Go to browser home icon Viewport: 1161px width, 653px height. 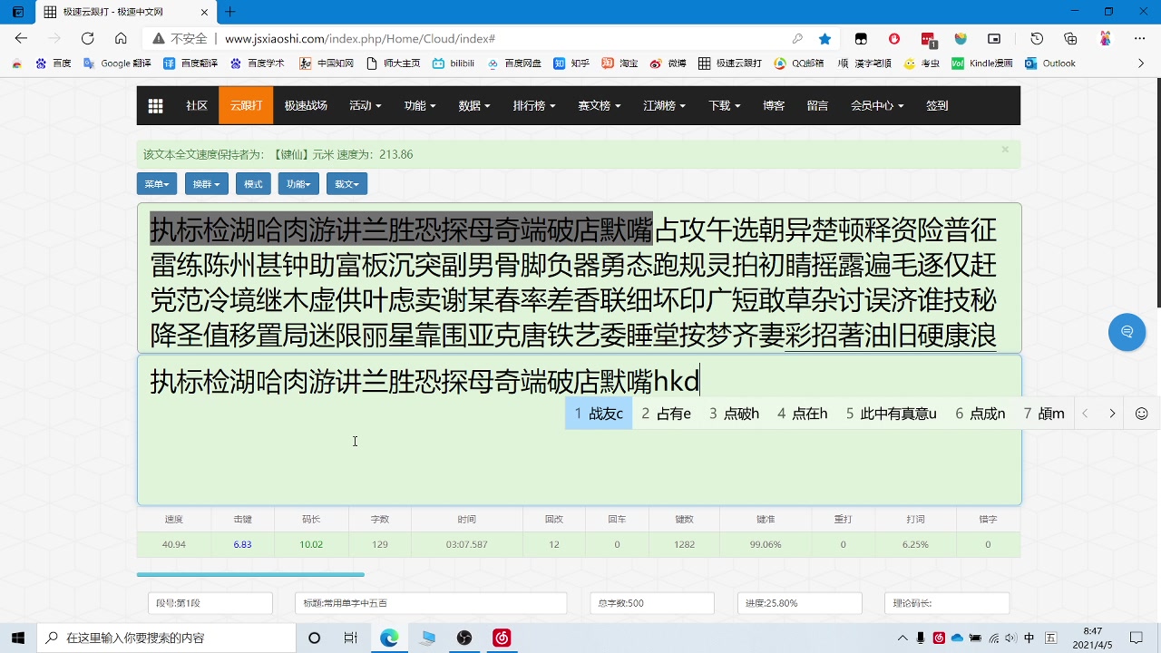click(121, 38)
